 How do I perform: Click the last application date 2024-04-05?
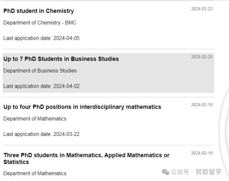41,38
